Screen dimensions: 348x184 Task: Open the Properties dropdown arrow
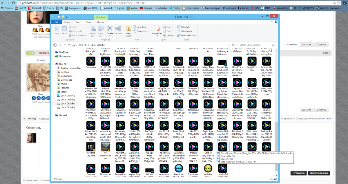click(157, 35)
